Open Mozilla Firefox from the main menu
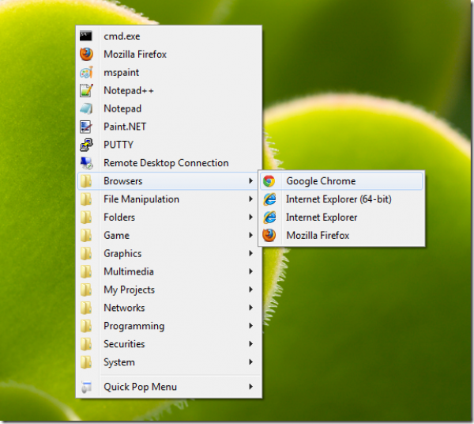 pos(135,55)
